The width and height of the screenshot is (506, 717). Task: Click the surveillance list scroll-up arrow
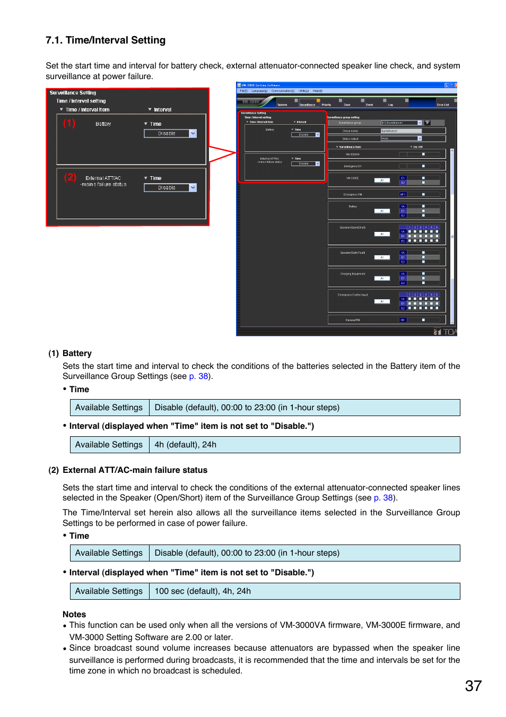tap(452, 151)
